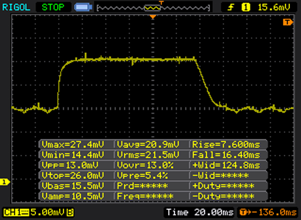This screenshot has width=301, height=220.
Task: Click the 15.6mV trigger level value
Action: 274,8
